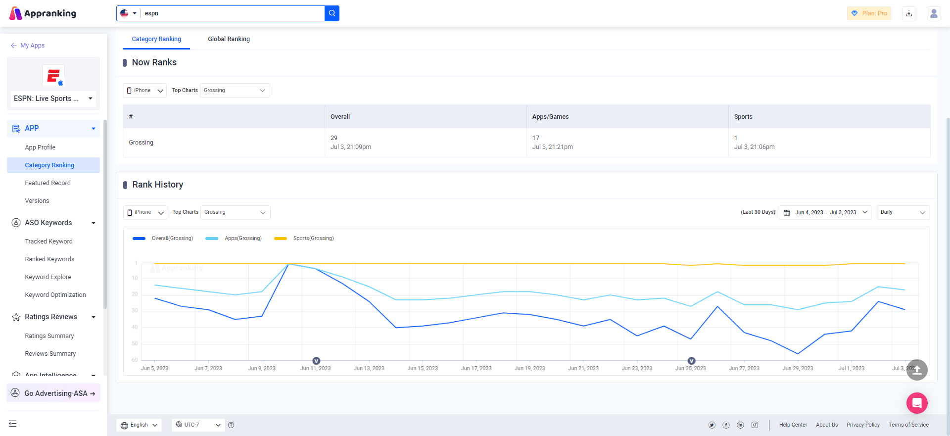Open Versions in sidebar
This screenshot has width=950, height=436.
(37, 201)
